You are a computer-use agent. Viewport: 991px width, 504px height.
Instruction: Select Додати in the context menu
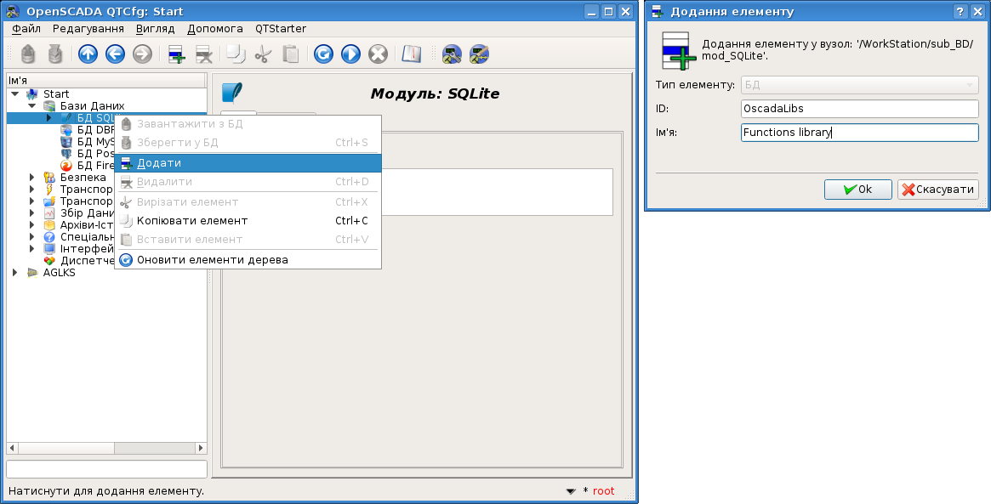point(159,163)
